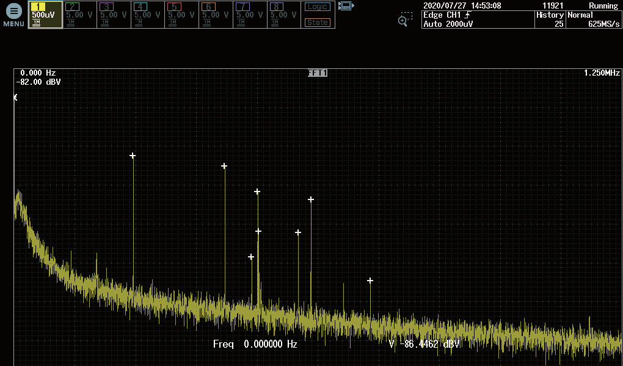The height and width of the screenshot is (366, 623).
Task: Turn on channel 8 input
Action: [283, 15]
